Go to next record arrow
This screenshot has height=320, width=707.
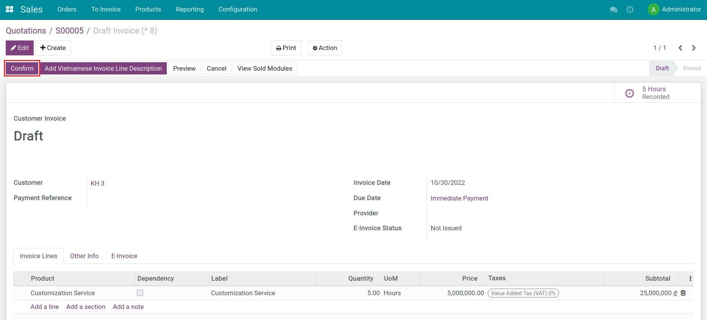tap(694, 48)
